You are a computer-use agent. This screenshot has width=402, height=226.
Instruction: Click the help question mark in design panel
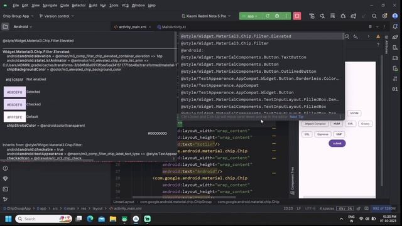coord(378,45)
